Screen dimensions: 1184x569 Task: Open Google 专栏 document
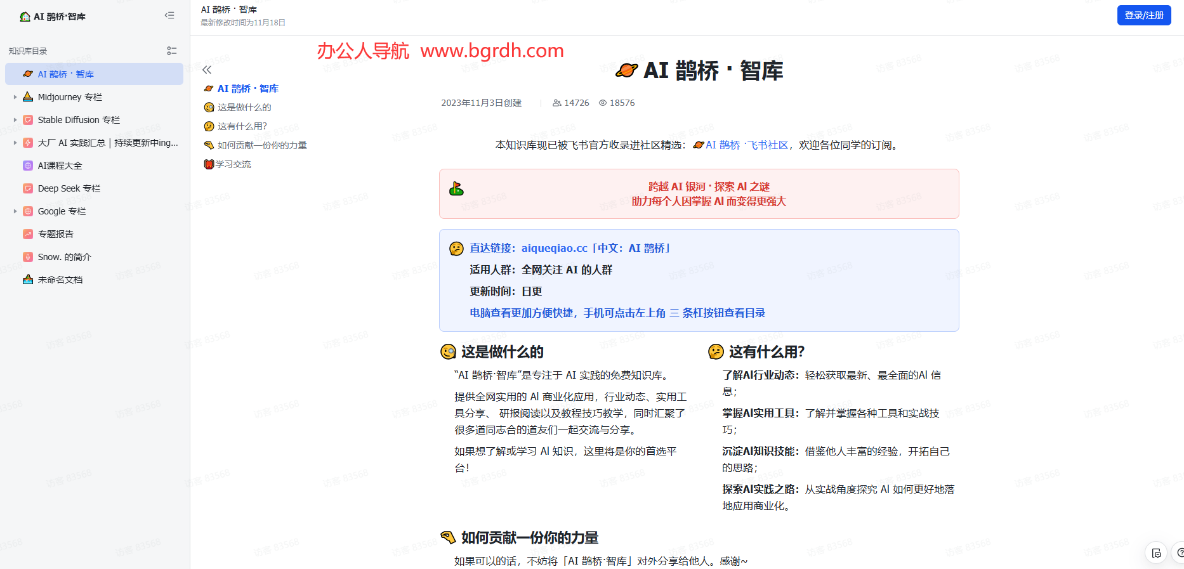[62, 211]
